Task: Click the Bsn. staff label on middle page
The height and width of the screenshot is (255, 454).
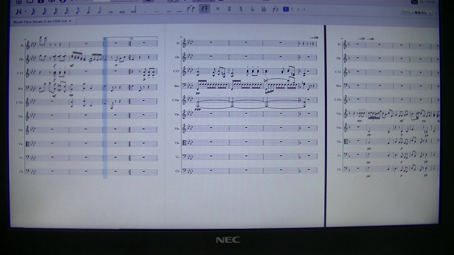Action: pos(176,86)
